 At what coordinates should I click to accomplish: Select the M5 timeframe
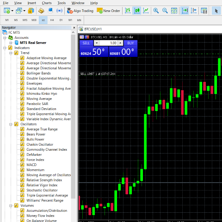pos(16,20)
